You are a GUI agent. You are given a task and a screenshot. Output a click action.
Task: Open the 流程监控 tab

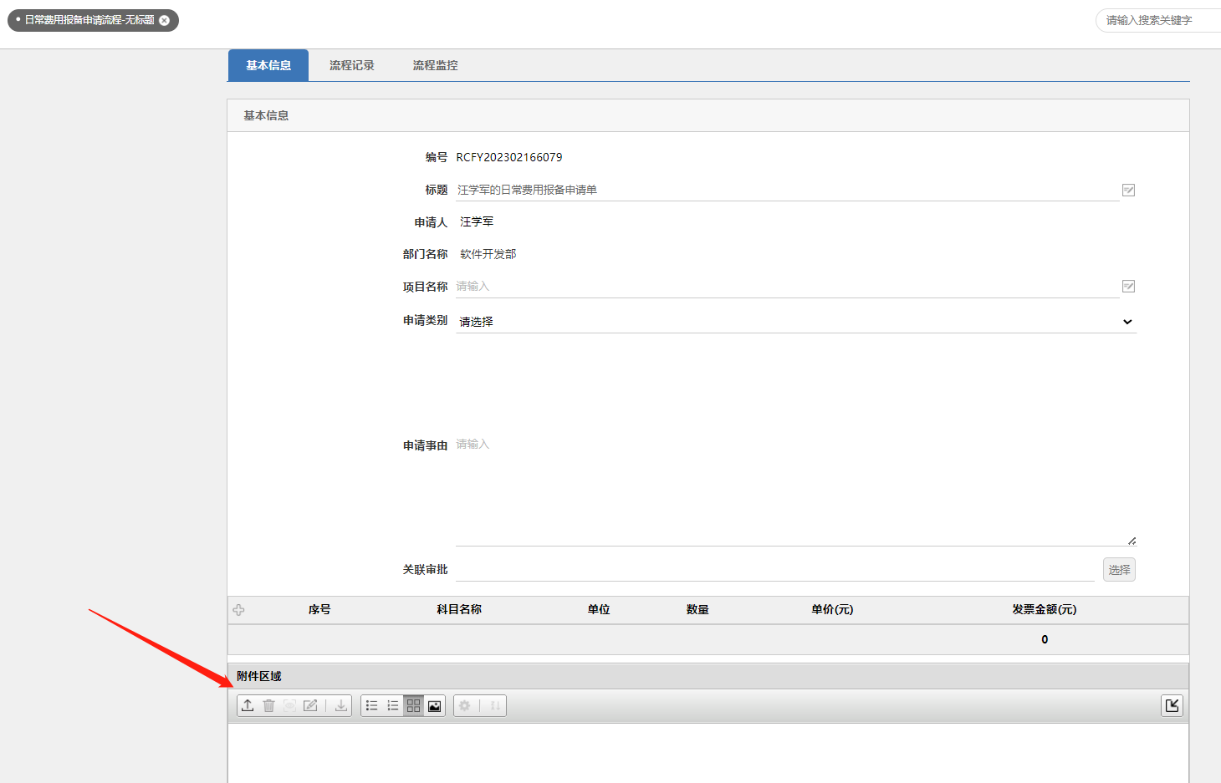coord(435,65)
